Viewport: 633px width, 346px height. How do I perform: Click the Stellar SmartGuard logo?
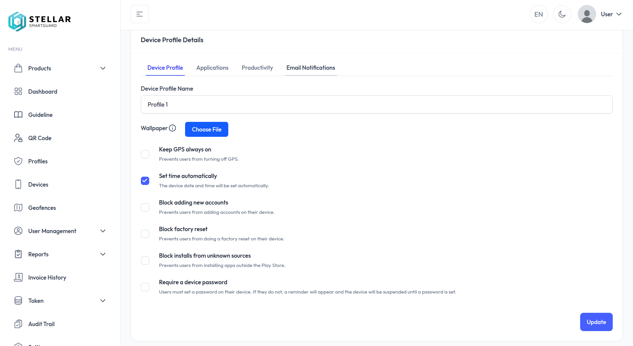pyautogui.click(x=40, y=22)
